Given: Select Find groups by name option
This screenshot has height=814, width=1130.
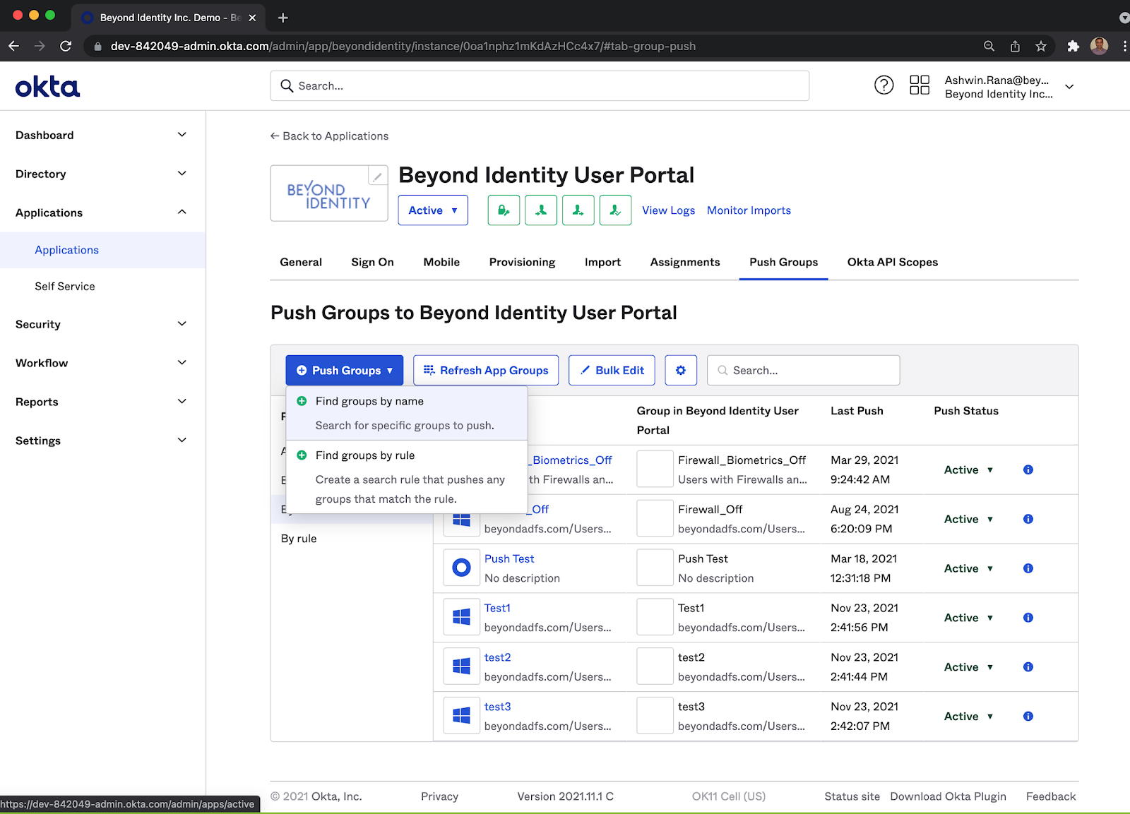Looking at the screenshot, I should [x=369, y=401].
